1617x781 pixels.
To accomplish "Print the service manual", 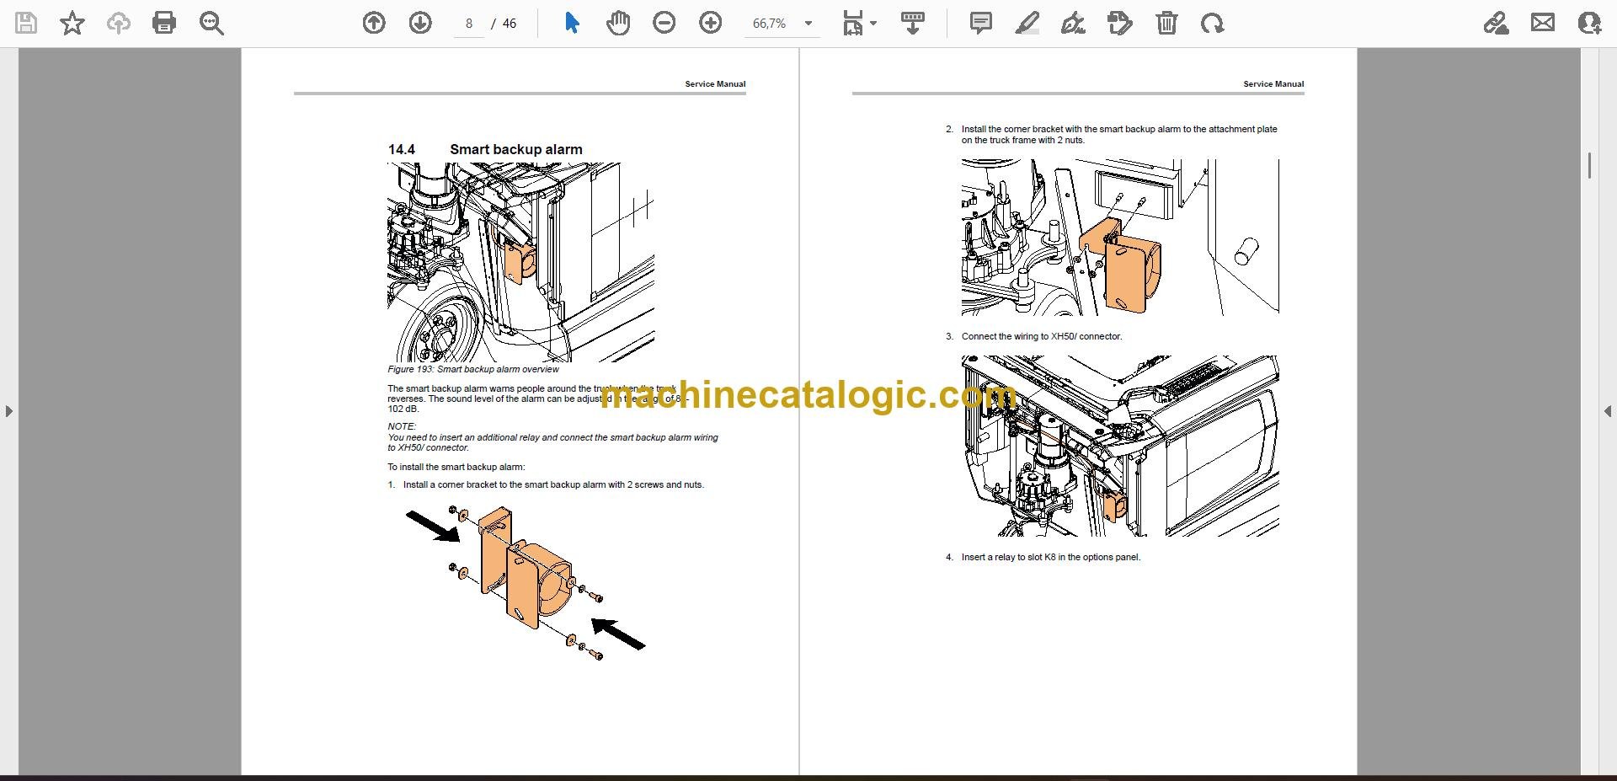I will click(164, 23).
